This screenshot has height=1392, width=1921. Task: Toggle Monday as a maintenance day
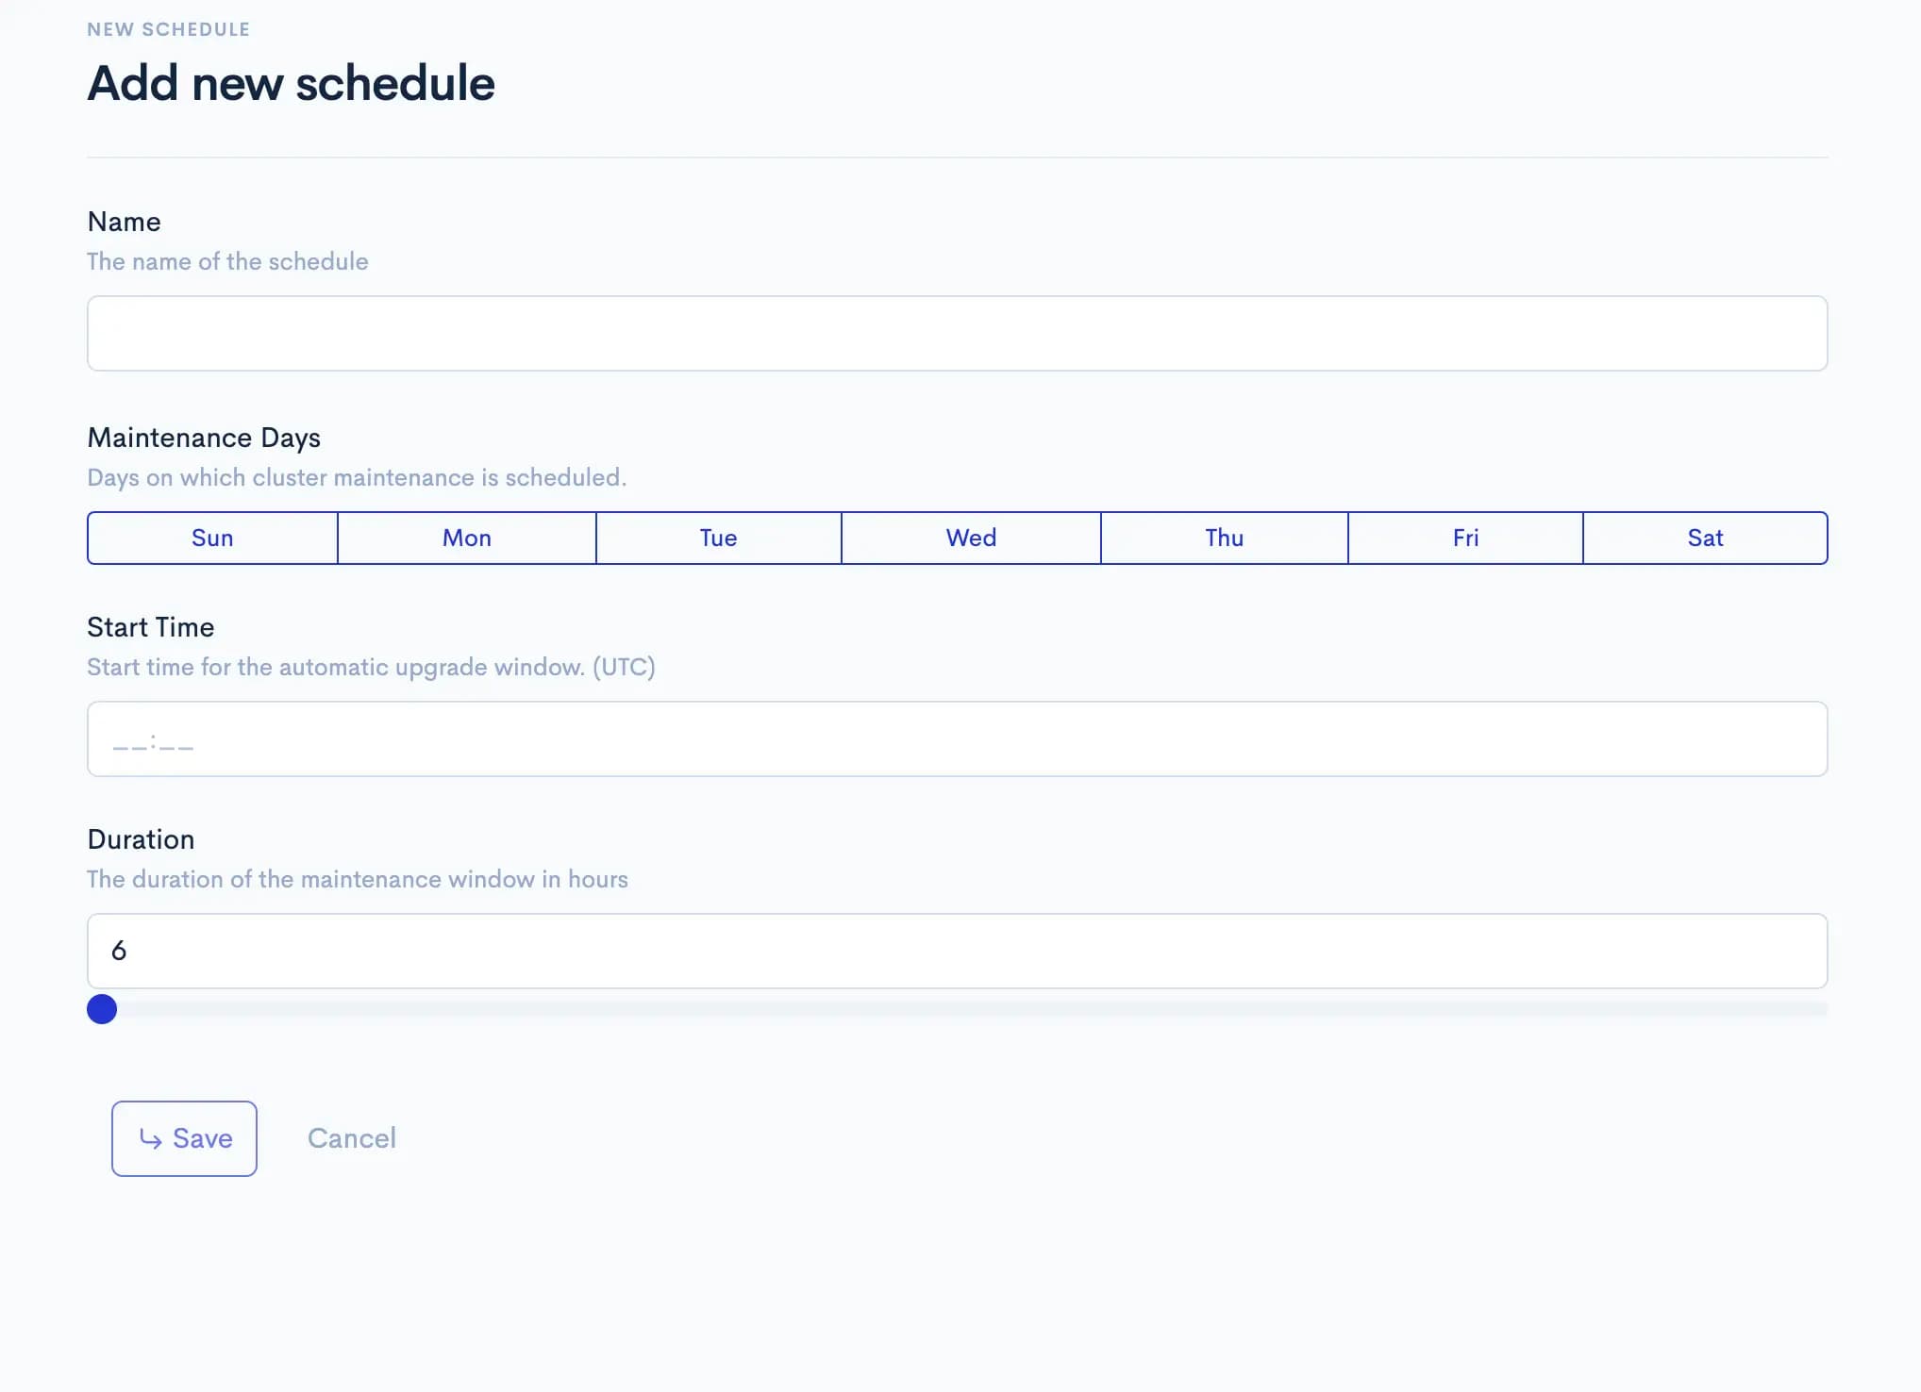tap(466, 538)
